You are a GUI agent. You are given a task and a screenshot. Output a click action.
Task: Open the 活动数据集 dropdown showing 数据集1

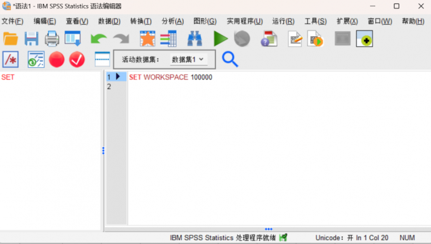pos(188,60)
